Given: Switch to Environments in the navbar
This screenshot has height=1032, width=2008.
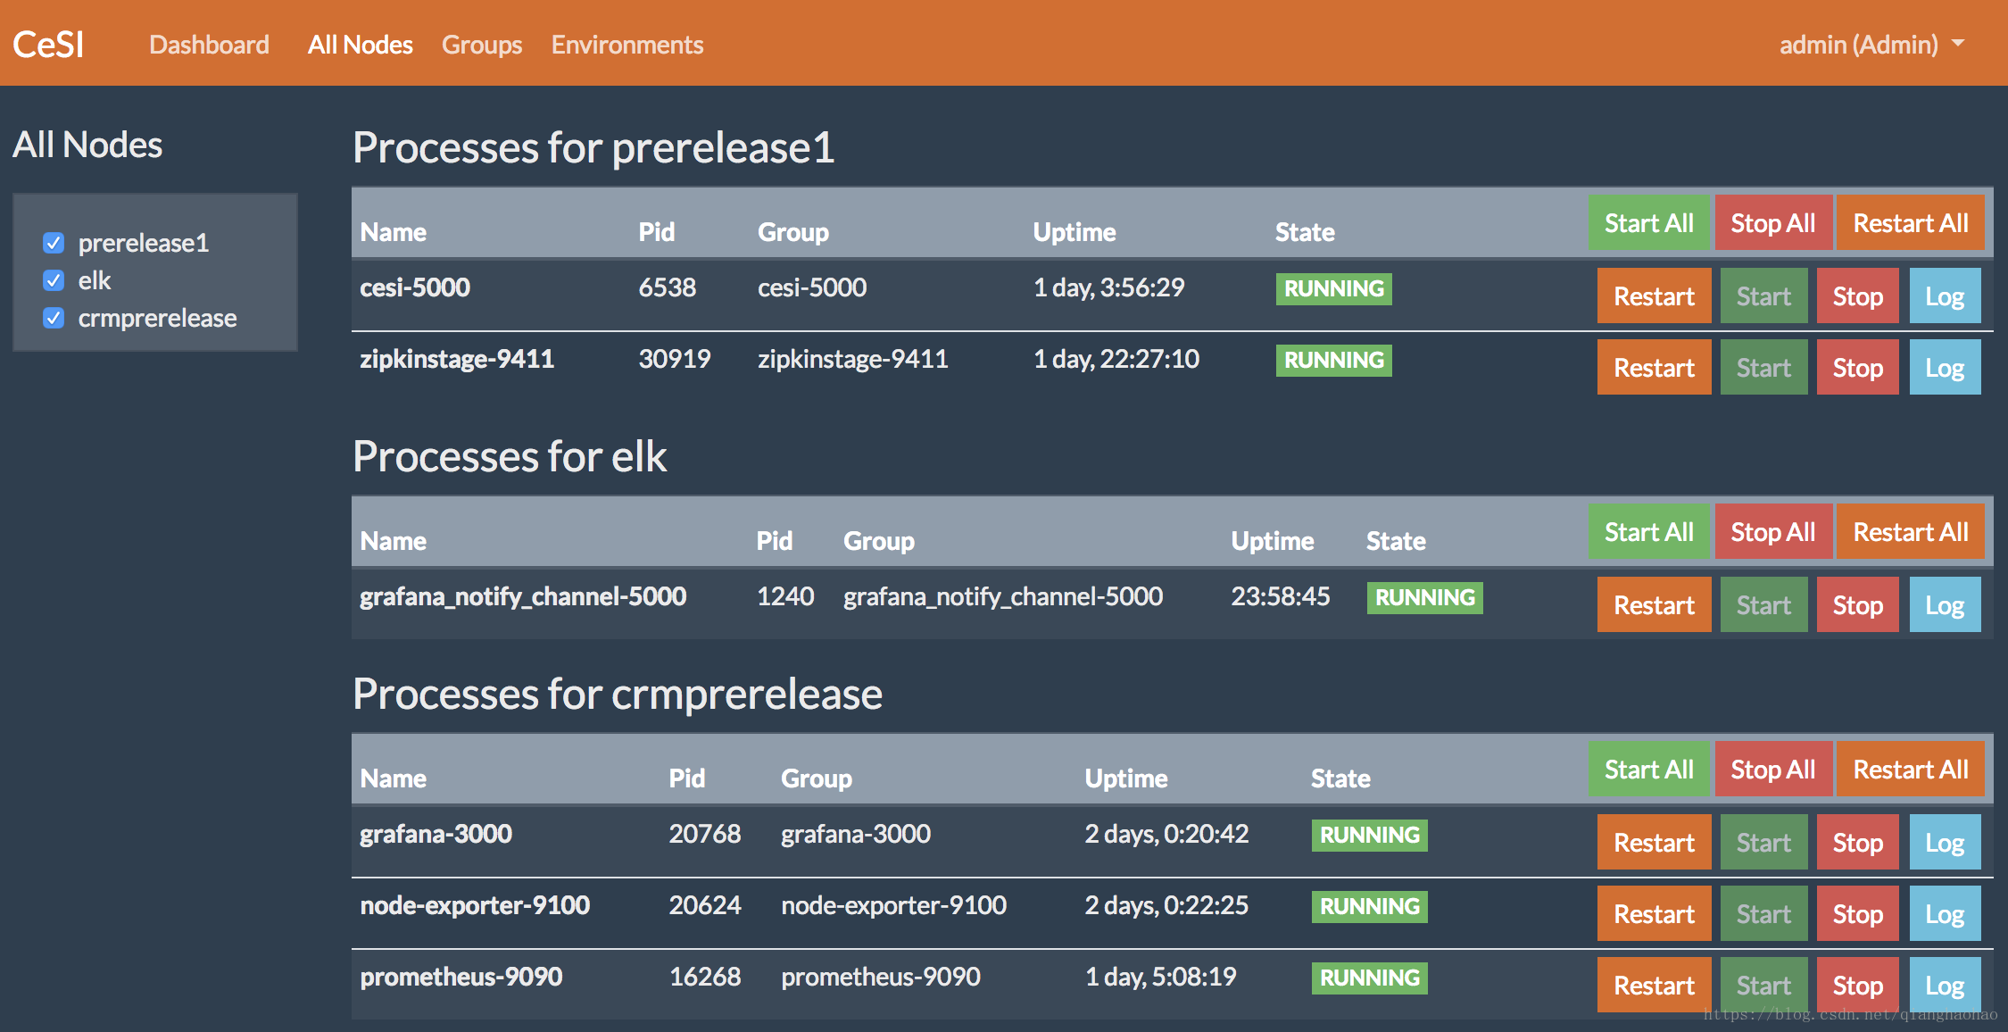Looking at the screenshot, I should click(627, 45).
